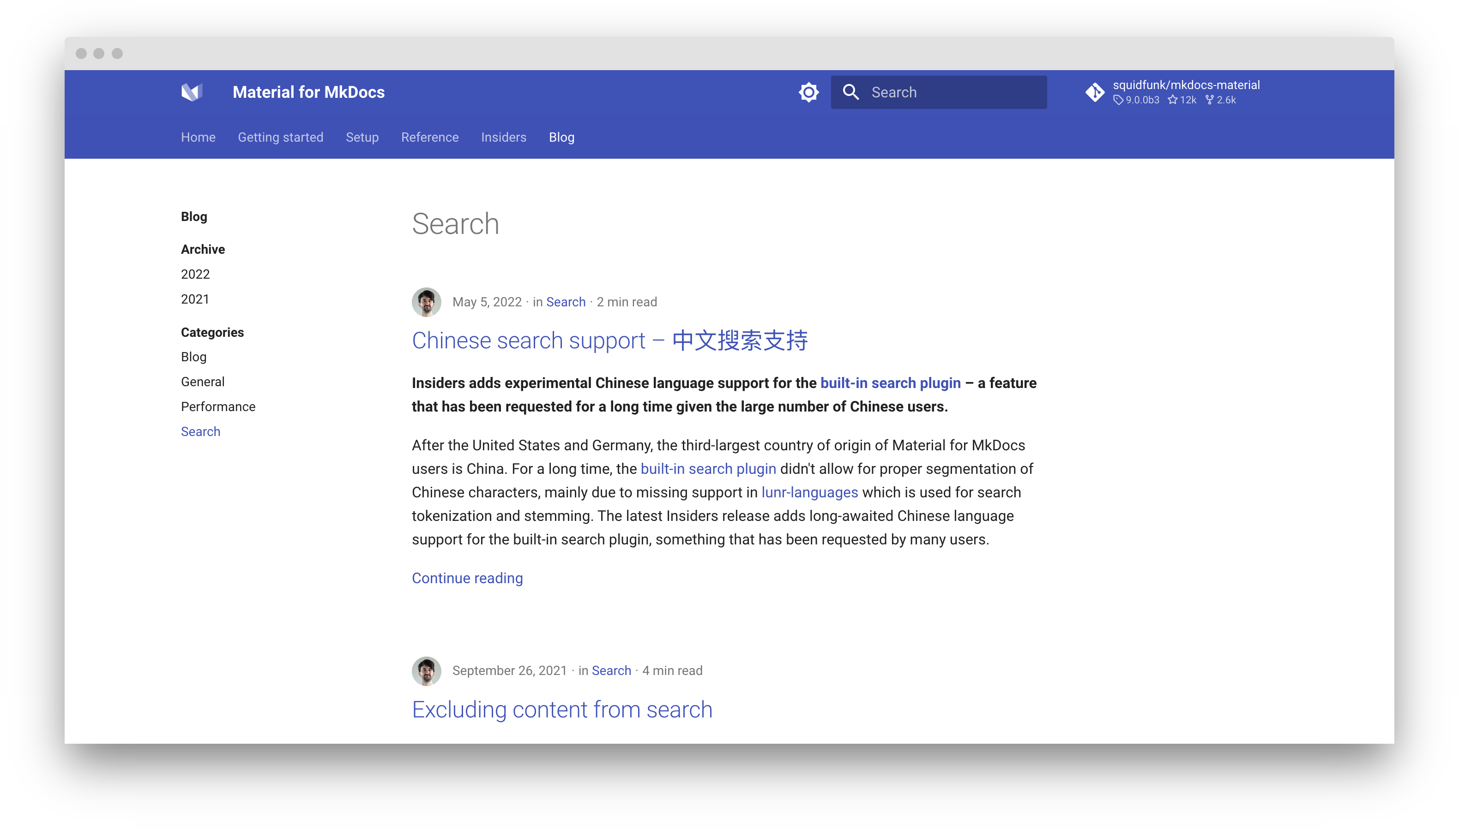Click the author avatar on the May 2022 post
The height and width of the screenshot is (836, 1459).
coord(426,301)
